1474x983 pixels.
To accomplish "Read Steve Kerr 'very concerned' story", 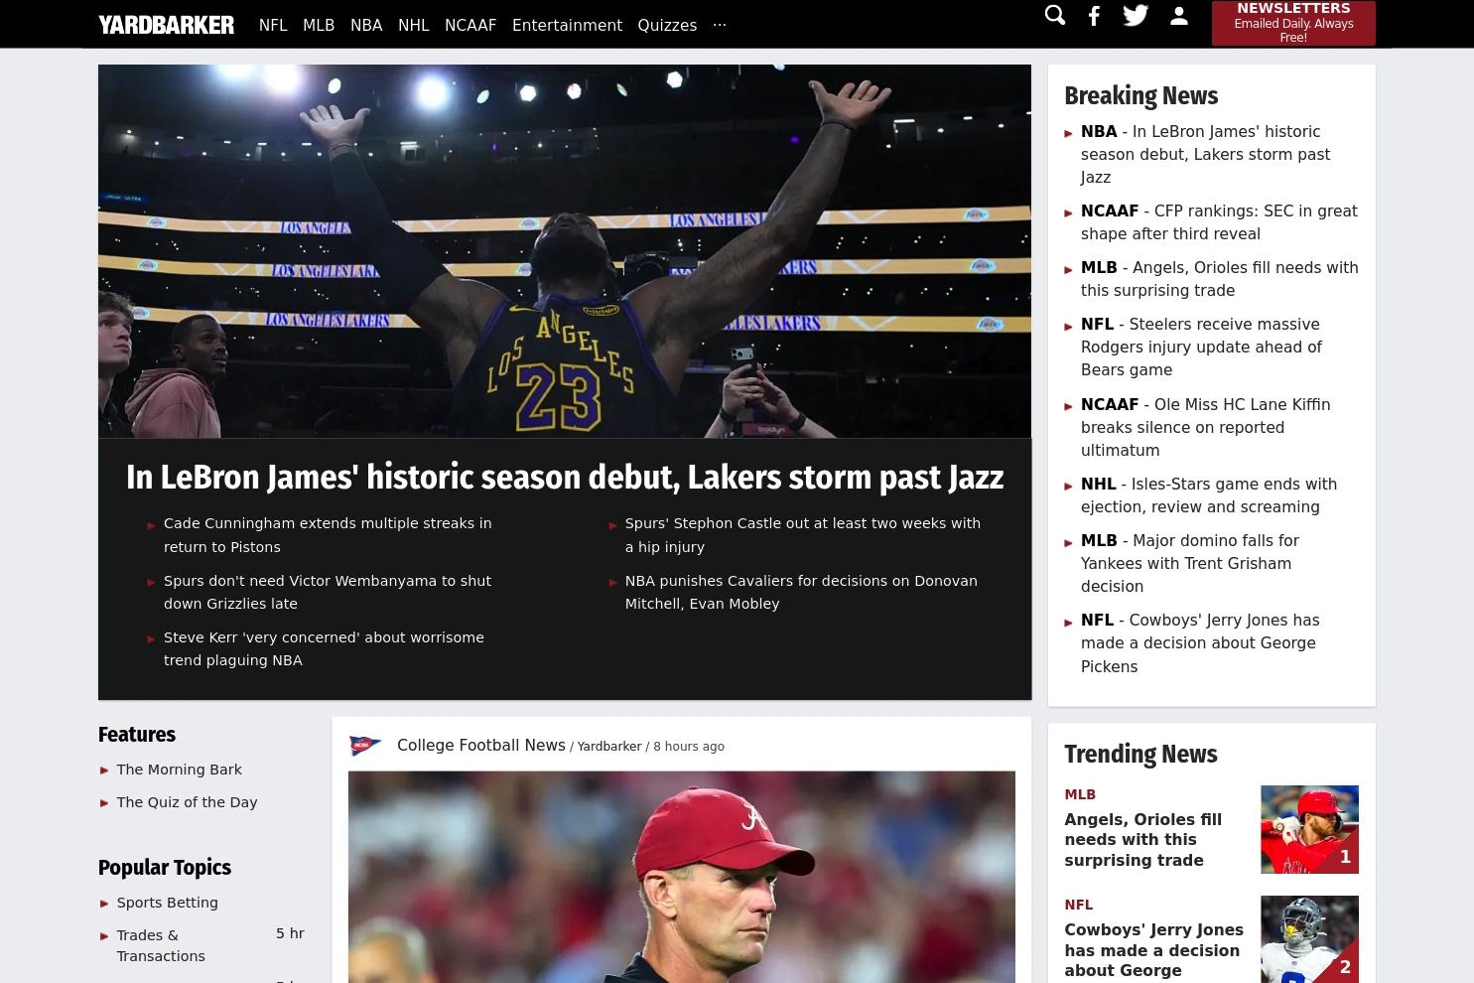I will tap(324, 648).
